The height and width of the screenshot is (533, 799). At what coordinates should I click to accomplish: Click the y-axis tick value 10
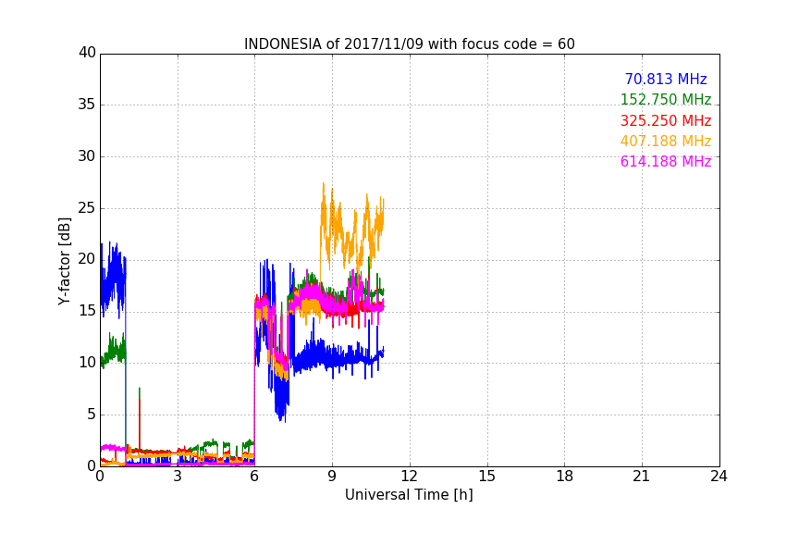tap(87, 363)
